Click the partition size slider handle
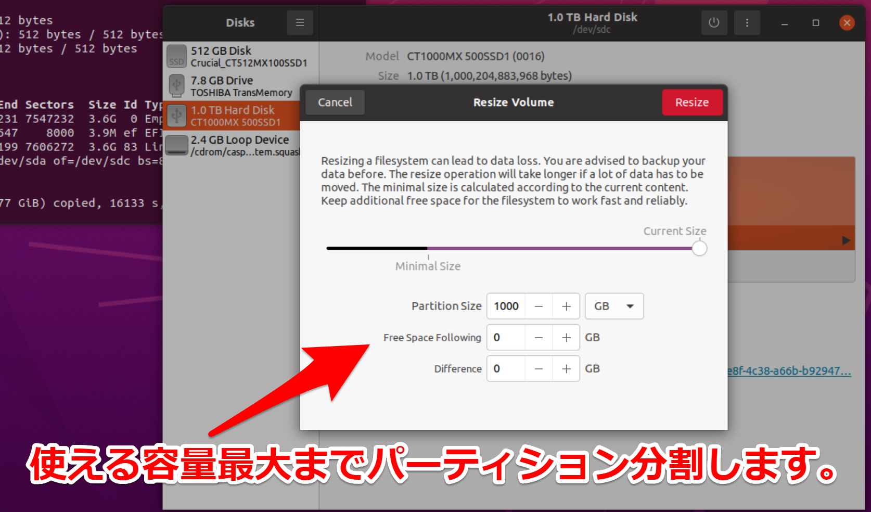This screenshot has width=871, height=512. click(x=699, y=248)
